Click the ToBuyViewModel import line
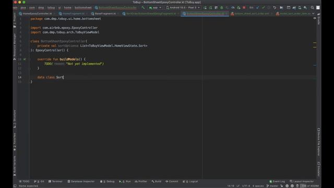Viewport: 334px width, 188px height. (x=65, y=32)
